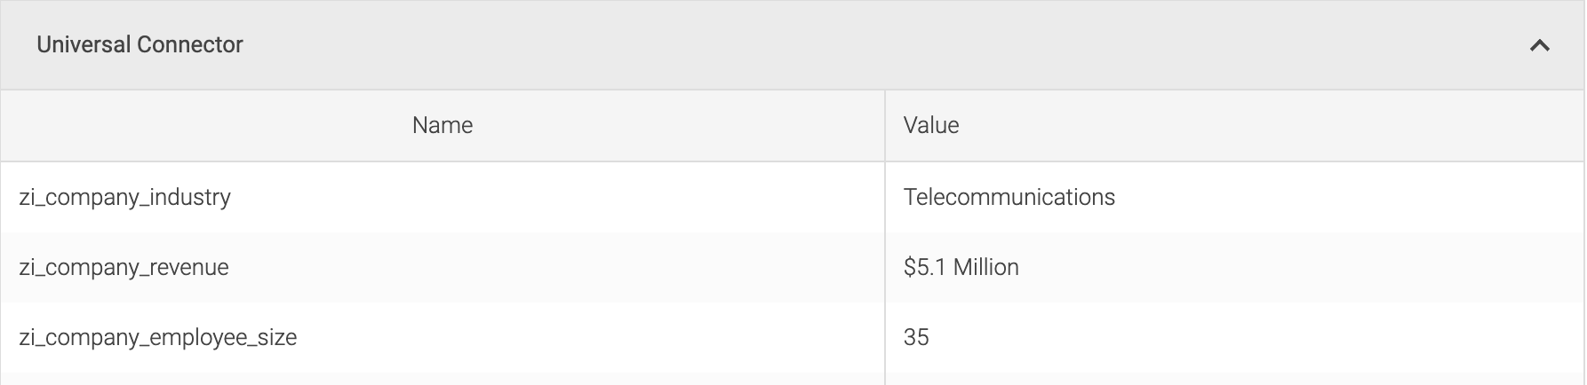This screenshot has width=1587, height=385.
Task: Click the word Million in revenue value
Action: [986, 267]
